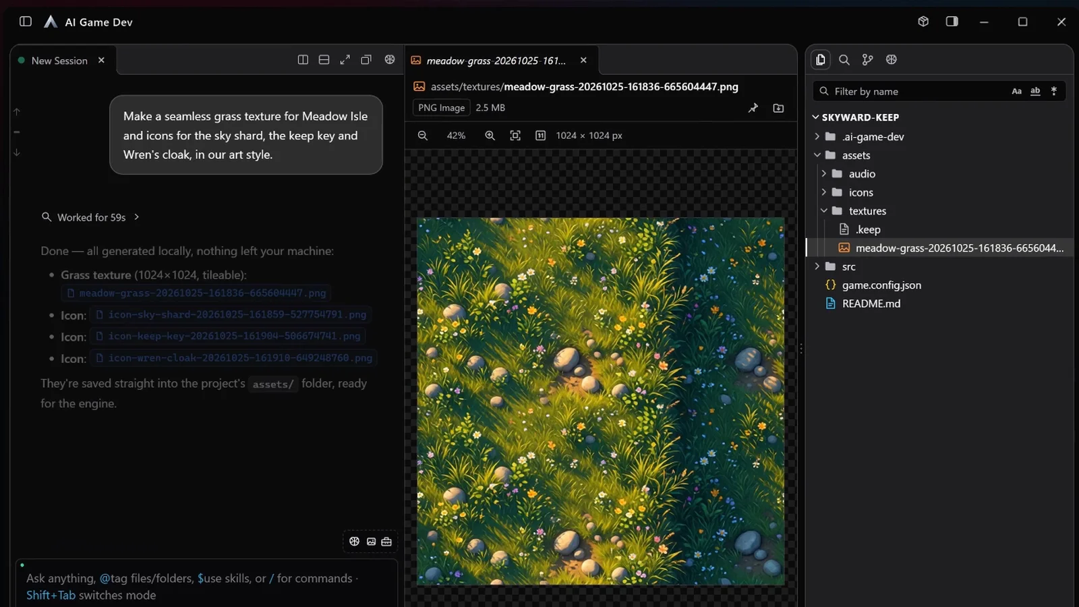This screenshot has width=1079, height=607.
Task: Collapse the SKYWARD-KEEP root folder
Action: click(815, 117)
